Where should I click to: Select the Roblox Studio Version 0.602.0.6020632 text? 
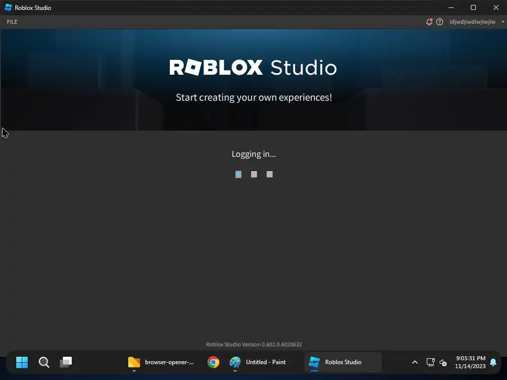click(x=254, y=344)
